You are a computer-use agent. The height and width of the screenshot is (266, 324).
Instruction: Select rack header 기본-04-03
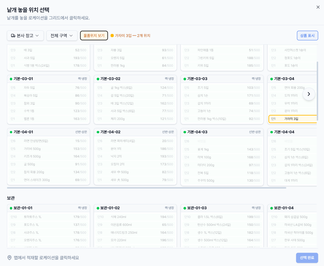[222, 132]
